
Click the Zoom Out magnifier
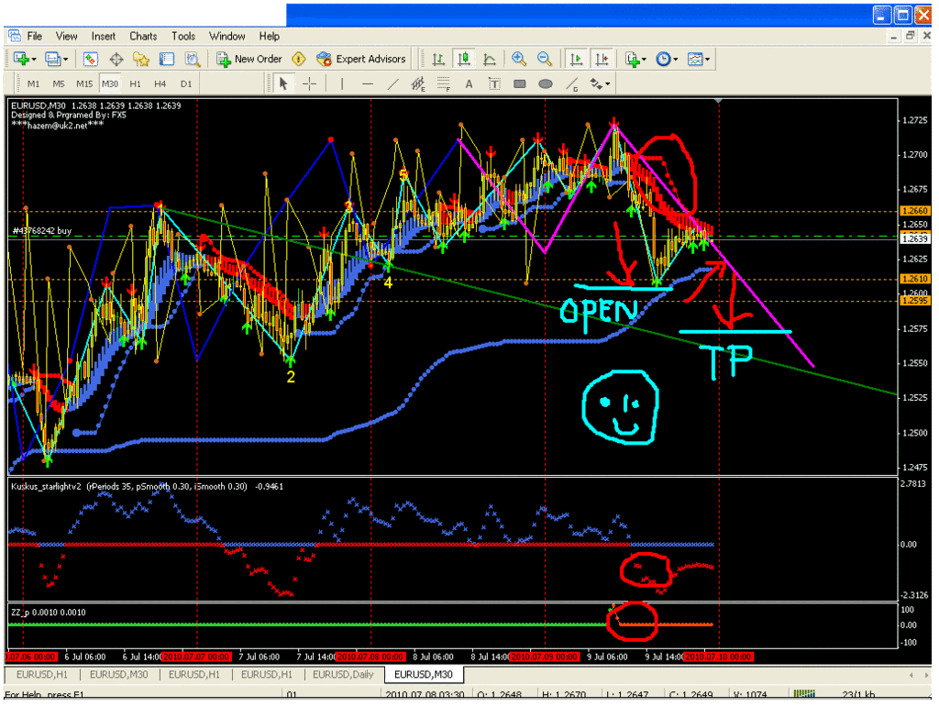tap(545, 59)
